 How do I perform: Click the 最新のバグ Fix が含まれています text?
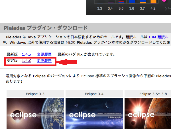click(86, 54)
